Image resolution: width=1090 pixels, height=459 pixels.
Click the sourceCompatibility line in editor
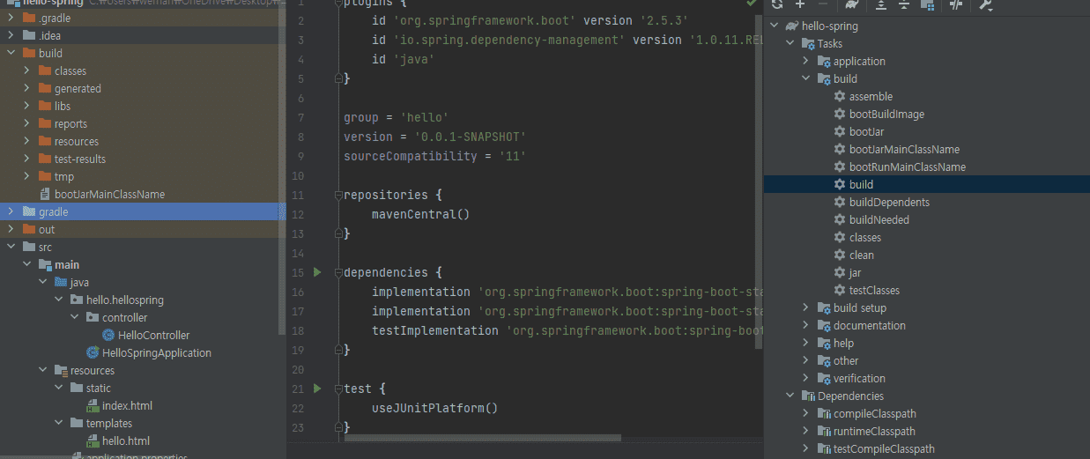point(434,156)
